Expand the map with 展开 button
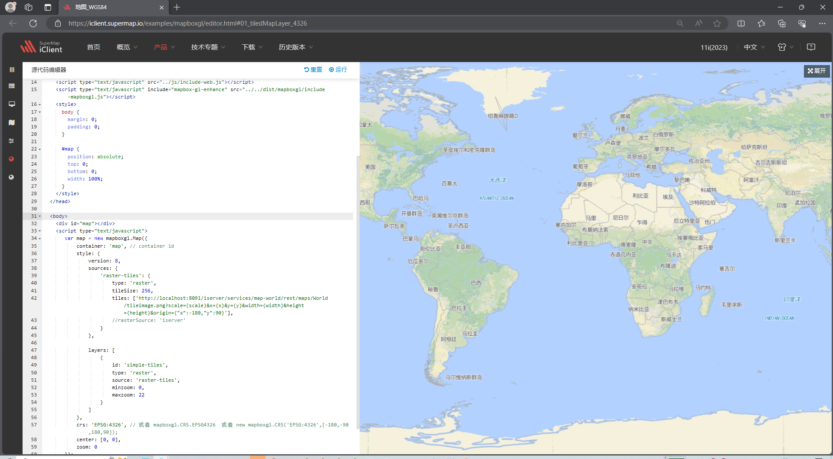Image resolution: width=833 pixels, height=459 pixels. click(x=817, y=71)
